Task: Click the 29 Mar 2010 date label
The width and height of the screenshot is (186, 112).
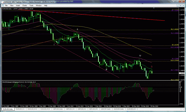Action: tap(154, 106)
